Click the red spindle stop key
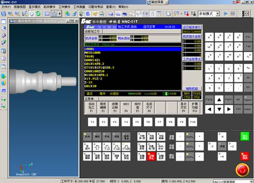The width and height of the screenshot is (254, 183). pos(152,156)
